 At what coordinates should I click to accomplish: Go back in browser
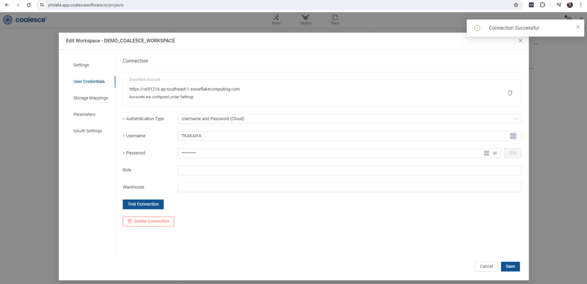click(x=7, y=5)
